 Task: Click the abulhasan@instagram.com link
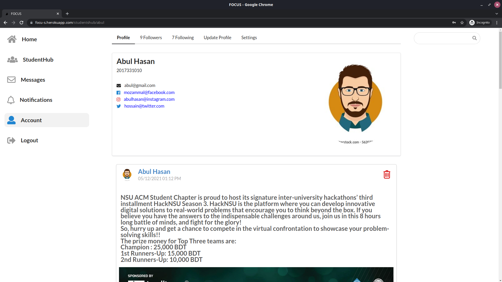[x=149, y=99]
